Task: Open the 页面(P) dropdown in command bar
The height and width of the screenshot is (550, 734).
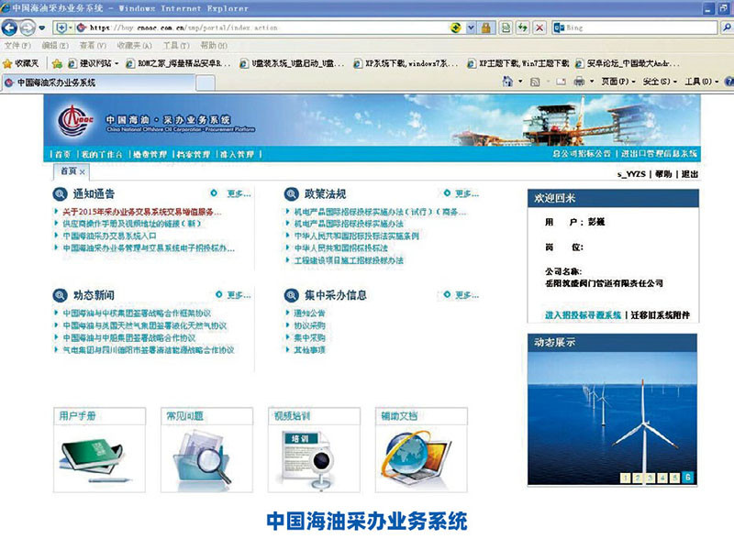Action: coord(618,82)
